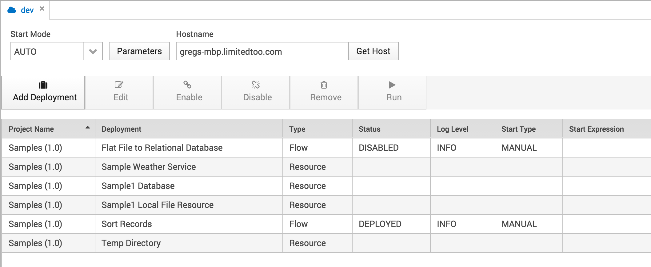This screenshot has height=267, width=651.
Task: Click the Edit pencil icon
Action: 119,85
